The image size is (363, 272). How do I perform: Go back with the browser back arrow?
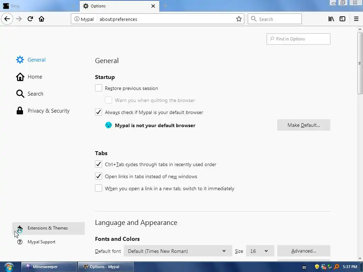7,19
